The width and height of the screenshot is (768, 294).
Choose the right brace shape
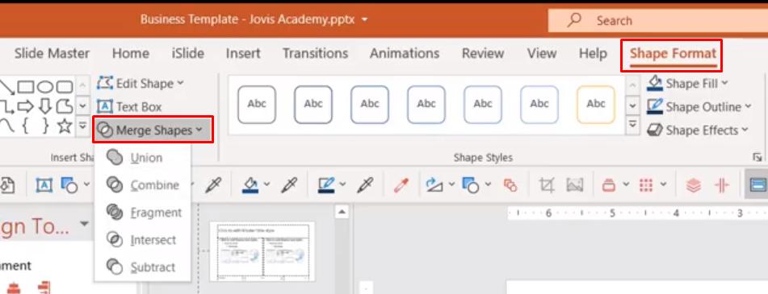click(x=44, y=126)
